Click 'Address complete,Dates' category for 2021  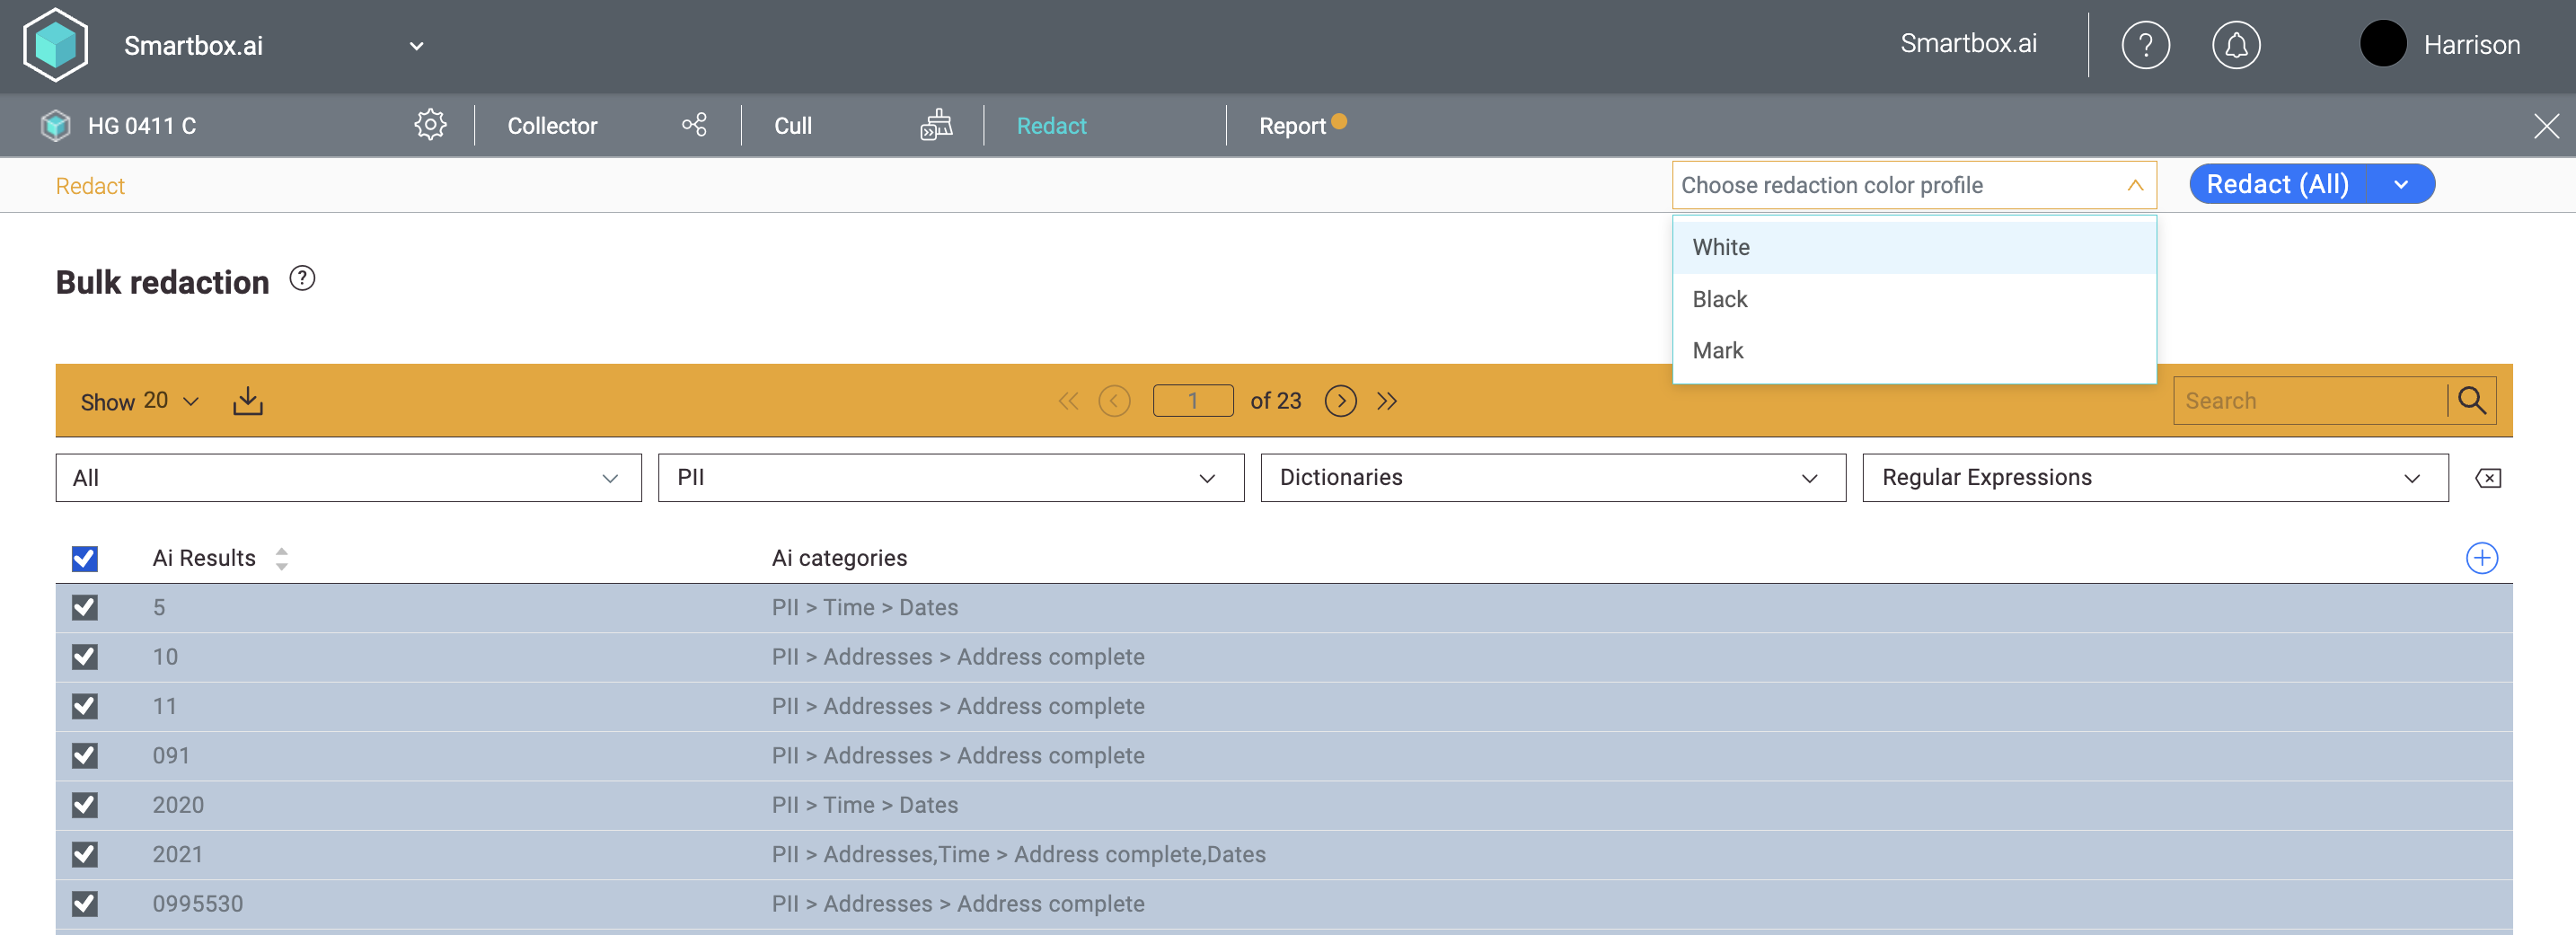click(x=1140, y=854)
